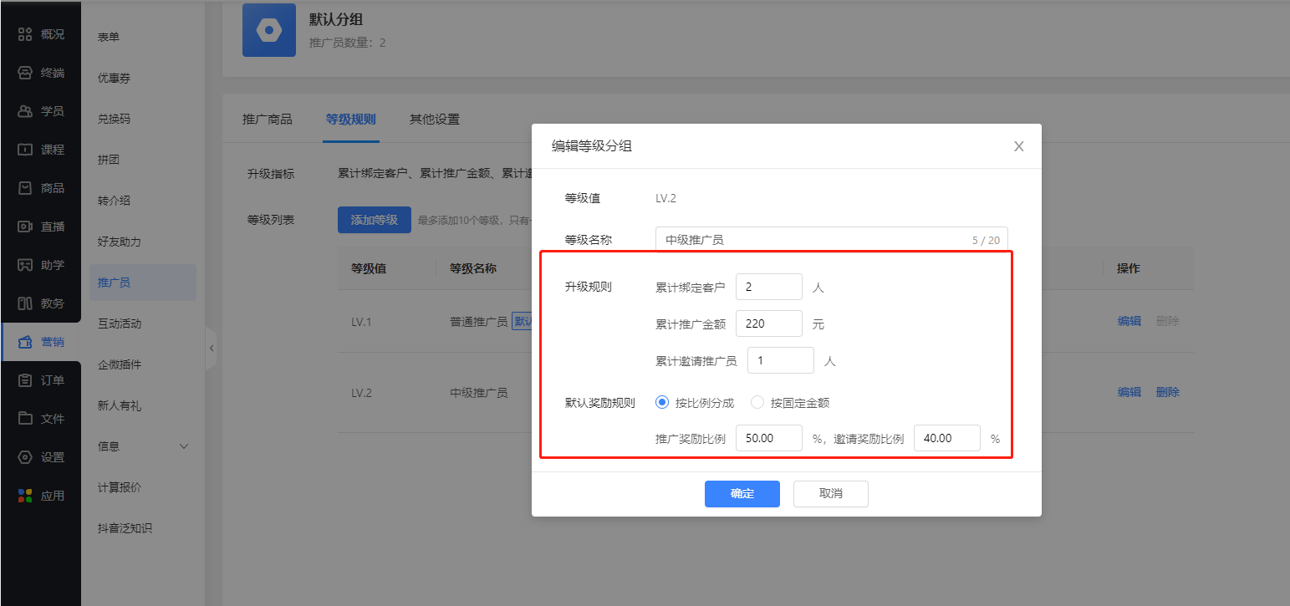The image size is (1290, 606).
Task: Choose the 按固定金额 radio option
Action: pos(757,402)
